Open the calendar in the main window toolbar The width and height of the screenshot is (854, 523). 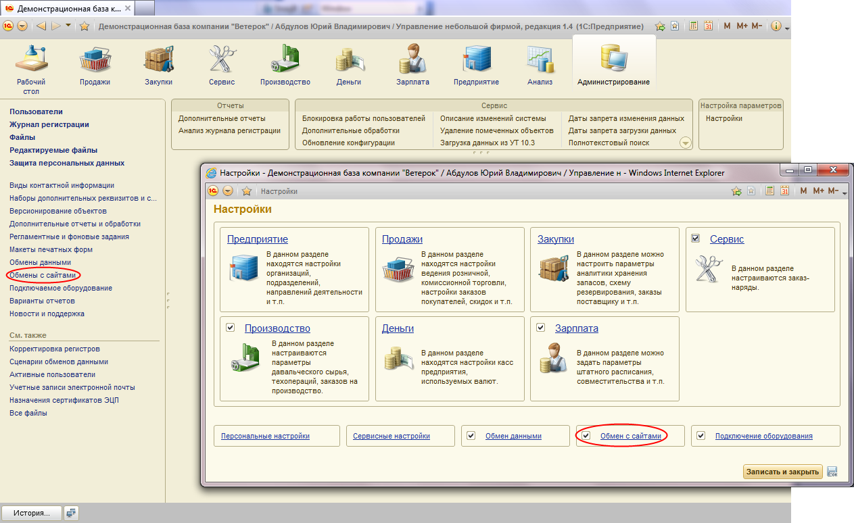pos(708,26)
